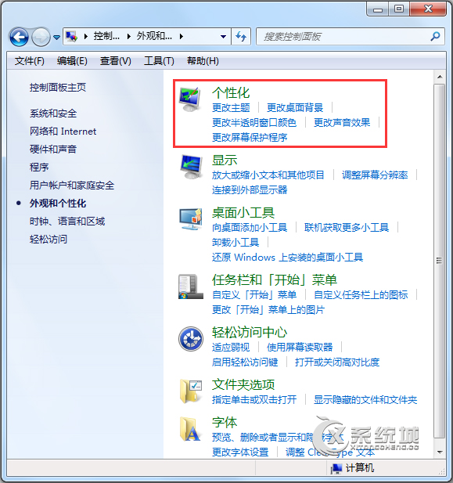Open the 工具(T) menu
453x483 pixels.
pos(159,61)
